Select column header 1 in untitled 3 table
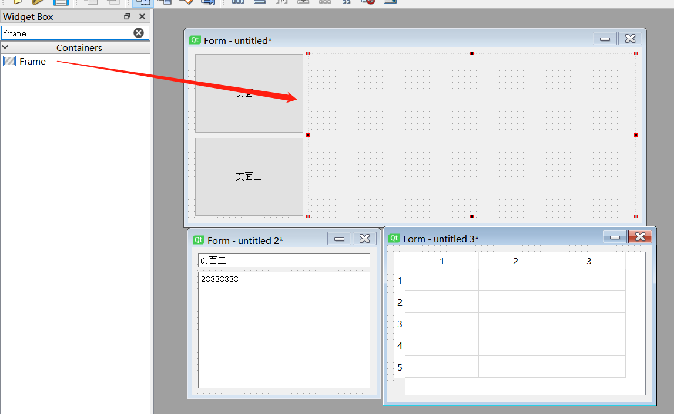 click(x=442, y=262)
